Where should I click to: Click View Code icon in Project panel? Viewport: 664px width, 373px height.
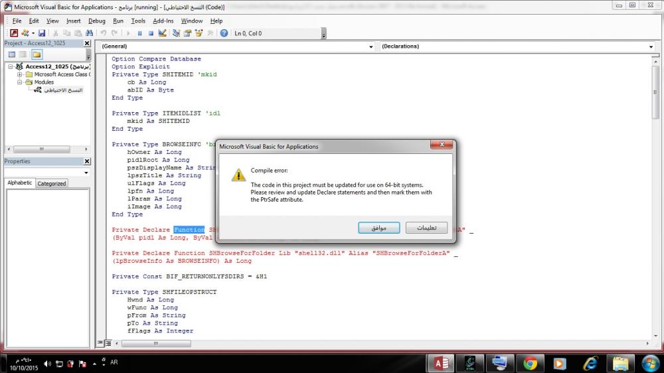click(12, 54)
